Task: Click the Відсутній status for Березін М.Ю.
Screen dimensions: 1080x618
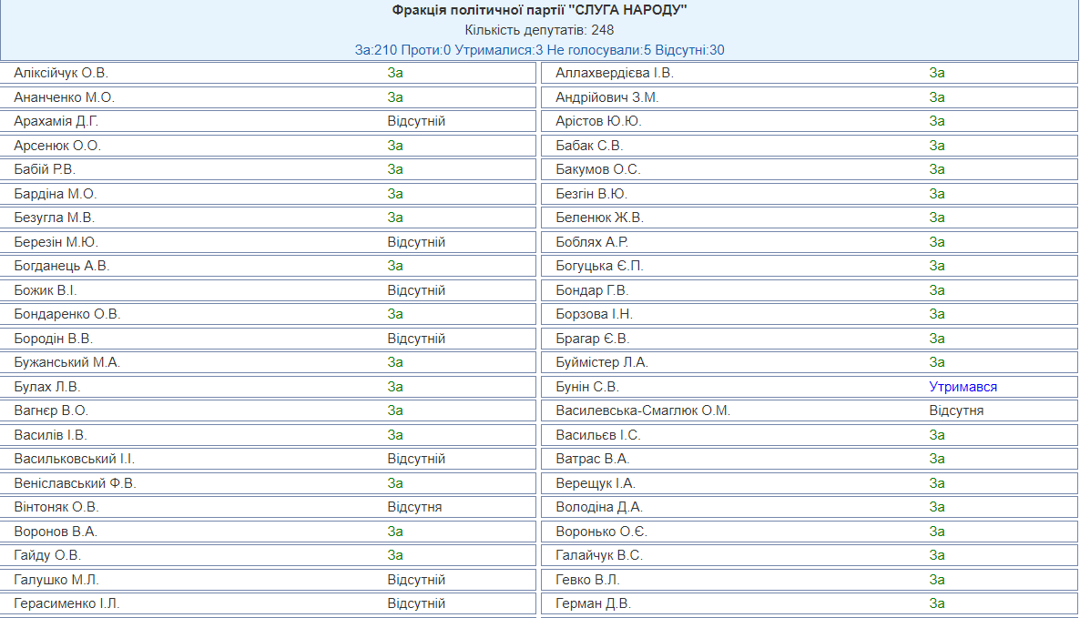Action: coord(416,242)
